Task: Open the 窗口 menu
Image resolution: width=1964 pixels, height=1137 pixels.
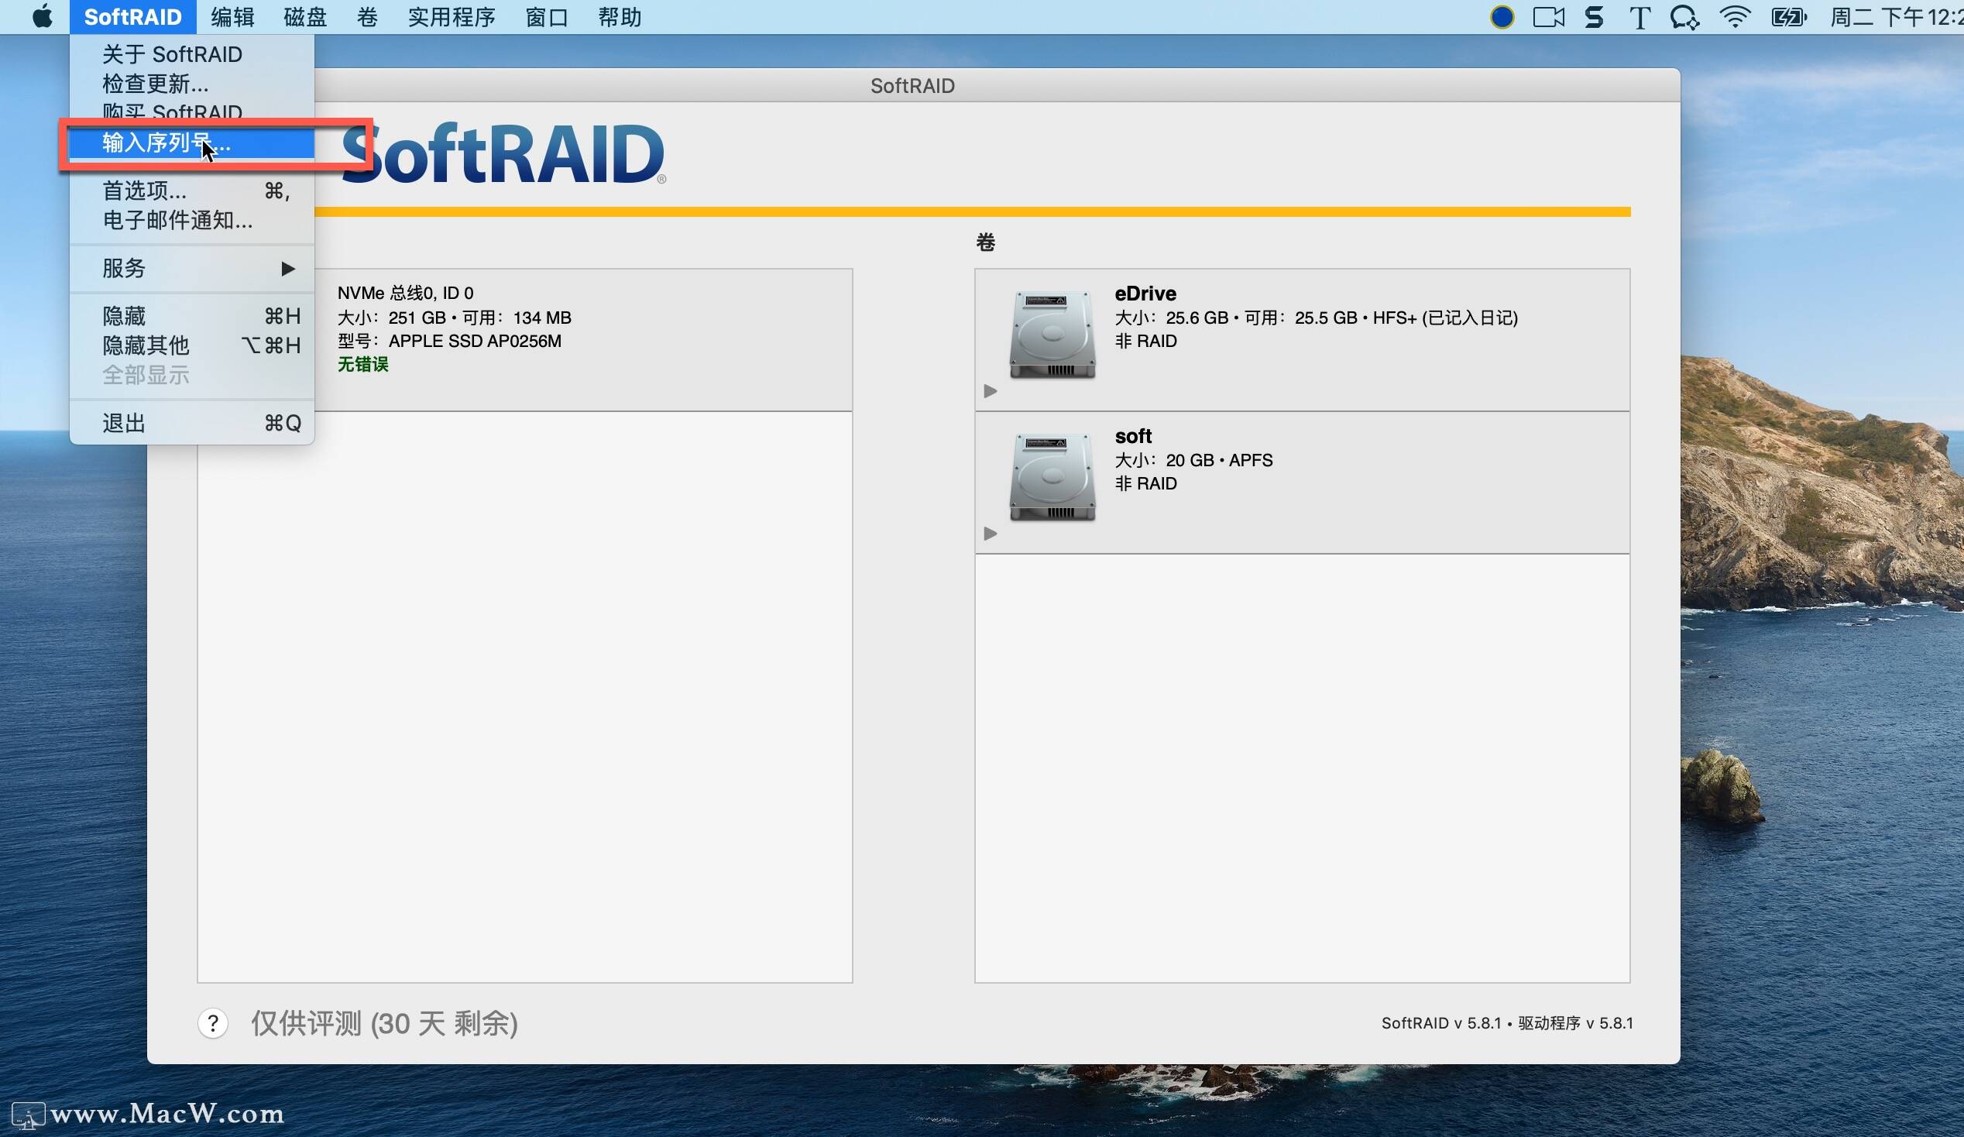Action: point(546,16)
